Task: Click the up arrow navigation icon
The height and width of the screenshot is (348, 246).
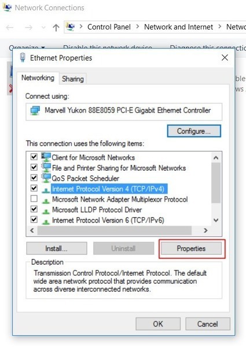Action: point(56,28)
